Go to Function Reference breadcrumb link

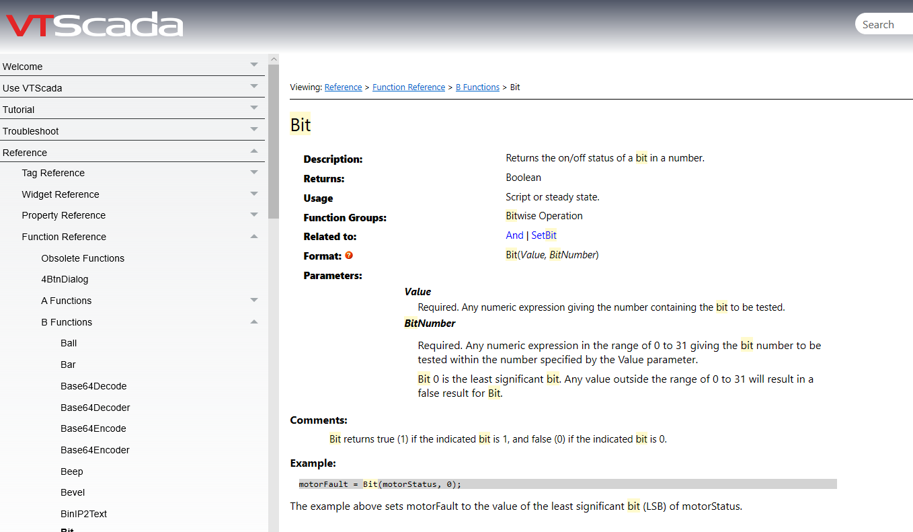tap(409, 87)
